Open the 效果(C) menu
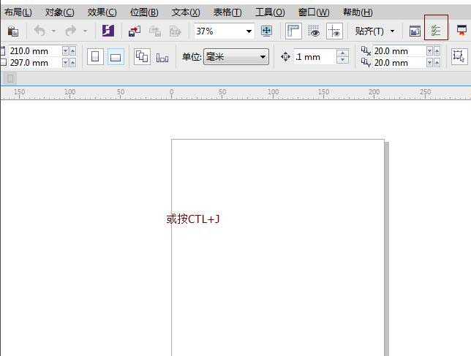Image resolution: width=471 pixels, height=356 pixels. coord(102,12)
